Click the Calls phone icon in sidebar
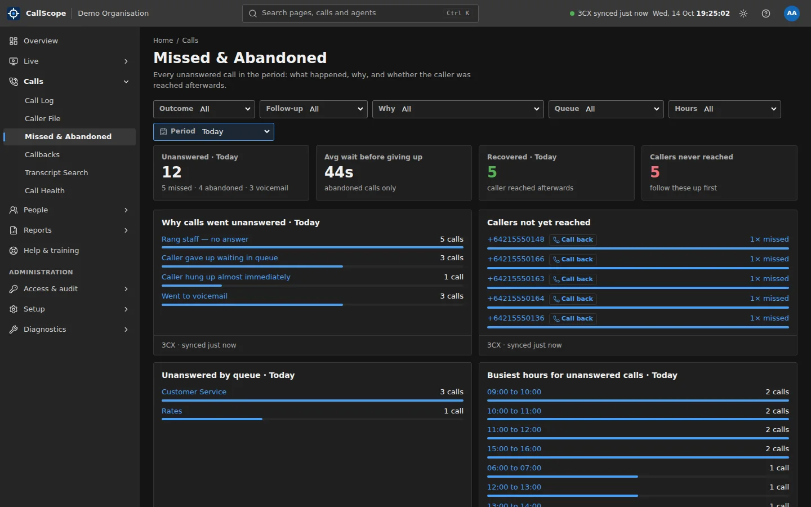Image resolution: width=811 pixels, height=507 pixels. tap(14, 82)
